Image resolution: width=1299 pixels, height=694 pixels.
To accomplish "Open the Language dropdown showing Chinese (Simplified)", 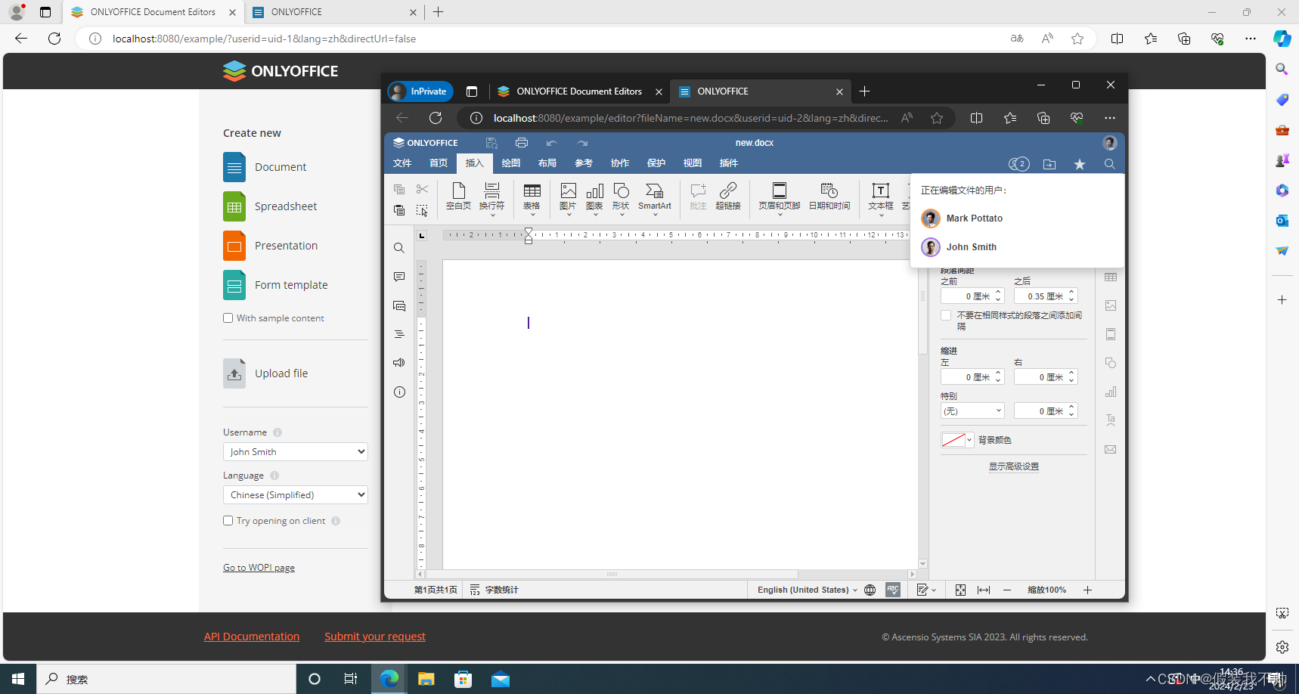I will point(296,494).
